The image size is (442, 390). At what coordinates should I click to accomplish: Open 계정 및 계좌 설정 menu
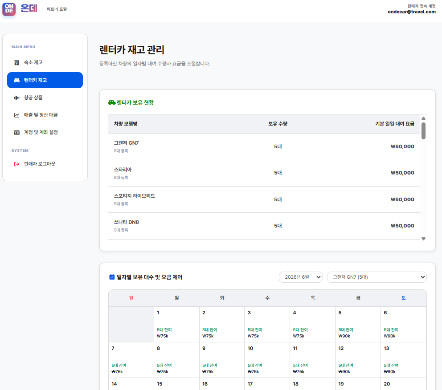coord(45,132)
